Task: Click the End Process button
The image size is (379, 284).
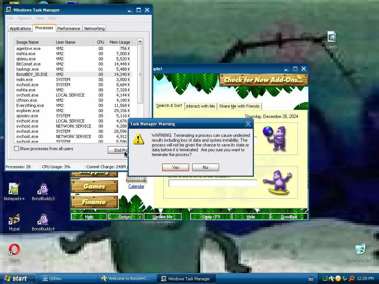Action: pos(118,150)
